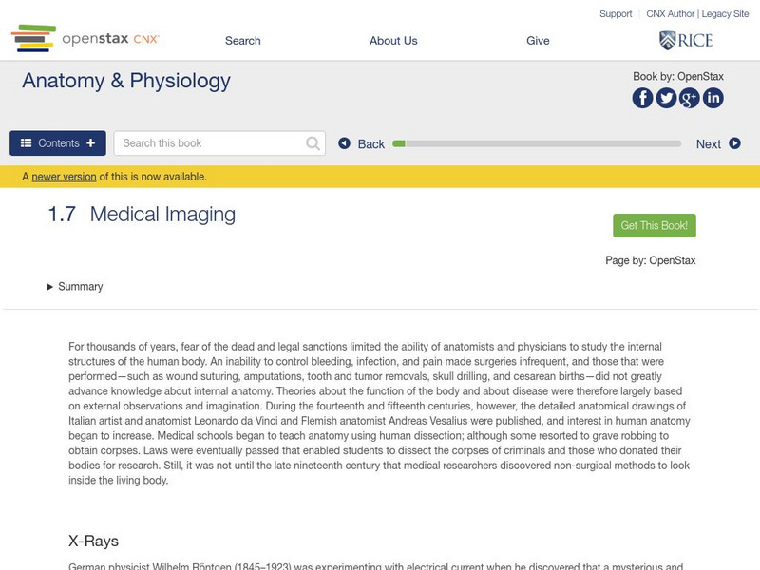Screen dimensions: 760x570
Task: Click the LinkedIn share icon
Action: point(712,98)
